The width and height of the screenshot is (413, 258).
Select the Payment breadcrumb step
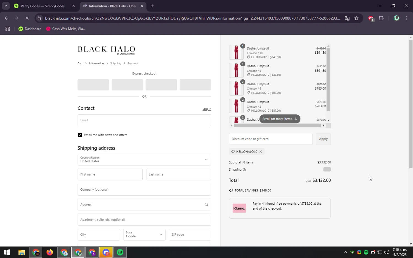click(x=133, y=63)
